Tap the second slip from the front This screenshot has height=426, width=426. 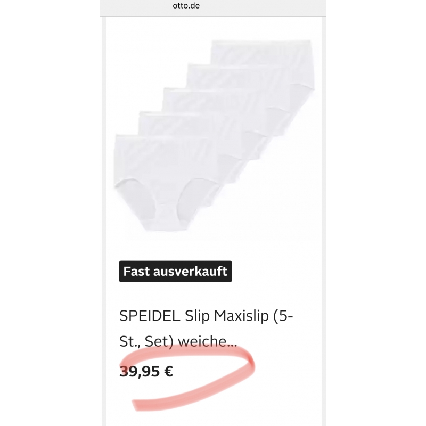186,124
